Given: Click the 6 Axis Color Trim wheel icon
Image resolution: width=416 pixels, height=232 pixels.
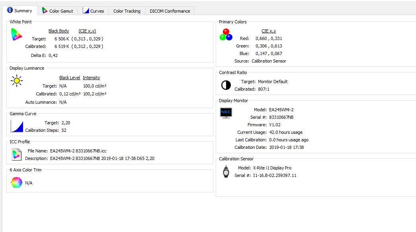Looking at the screenshot, I should click(x=16, y=183).
